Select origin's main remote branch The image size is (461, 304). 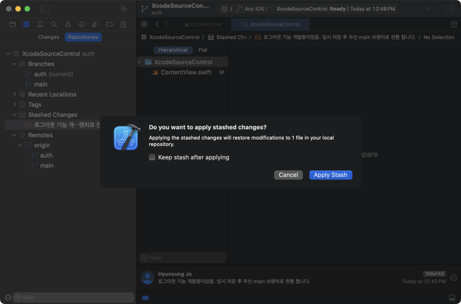47,166
